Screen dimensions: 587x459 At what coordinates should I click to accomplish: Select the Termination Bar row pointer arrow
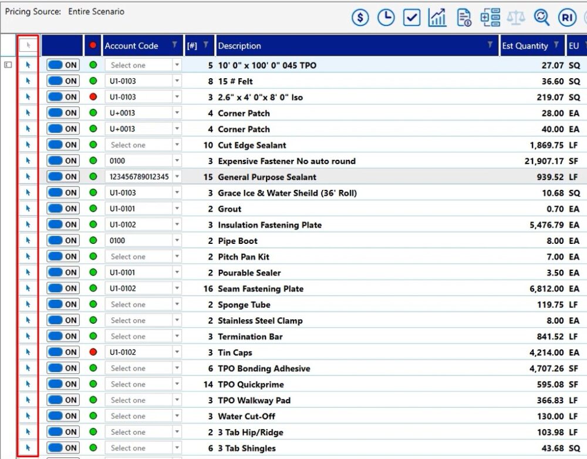[28, 336]
